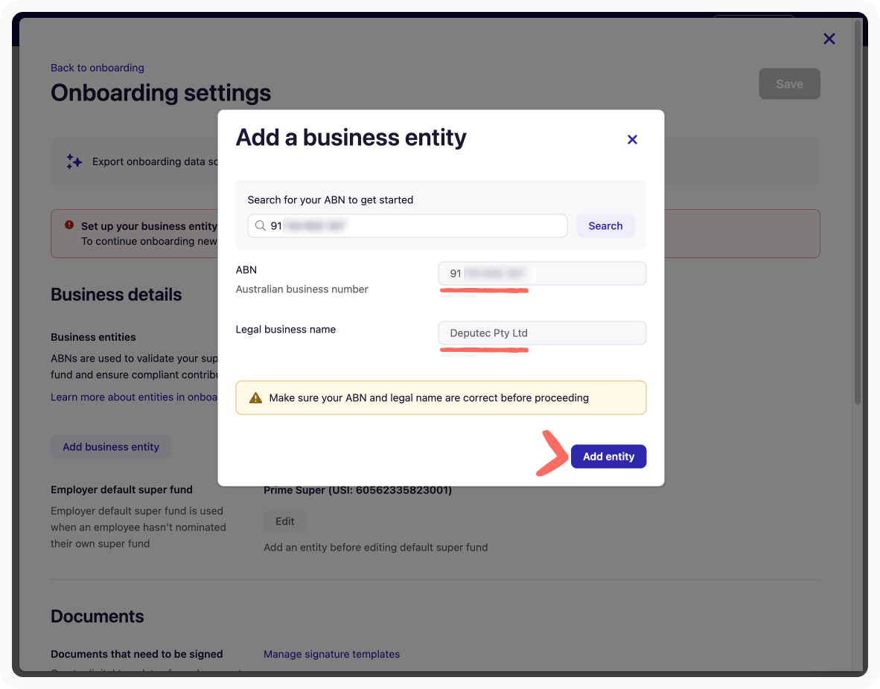Confirm with the Add entity button
The width and height of the screenshot is (880, 689).
(x=608, y=456)
